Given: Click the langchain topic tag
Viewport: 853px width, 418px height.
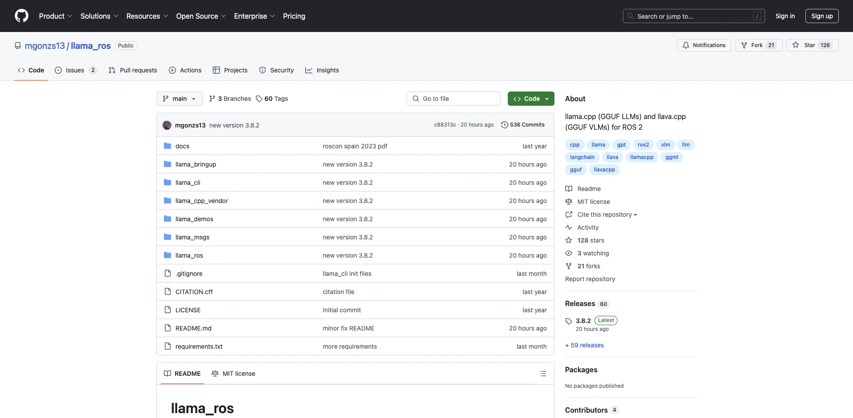Looking at the screenshot, I should point(582,157).
